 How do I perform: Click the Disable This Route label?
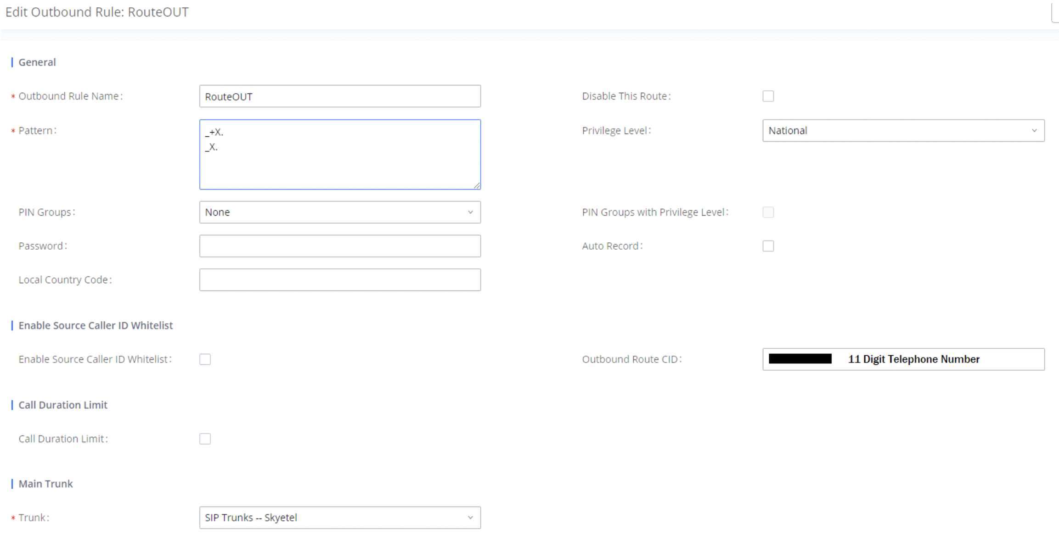[626, 96]
